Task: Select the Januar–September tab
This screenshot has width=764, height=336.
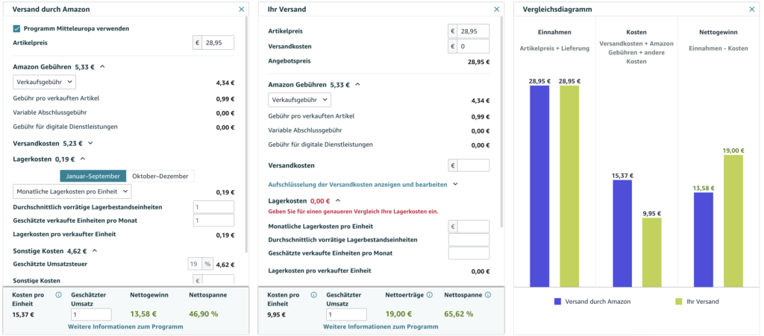Action: click(x=93, y=176)
